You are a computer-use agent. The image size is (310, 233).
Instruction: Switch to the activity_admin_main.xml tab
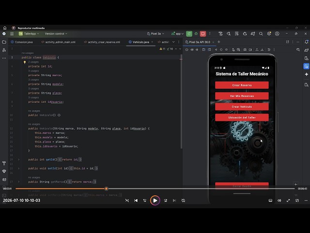[58, 42]
